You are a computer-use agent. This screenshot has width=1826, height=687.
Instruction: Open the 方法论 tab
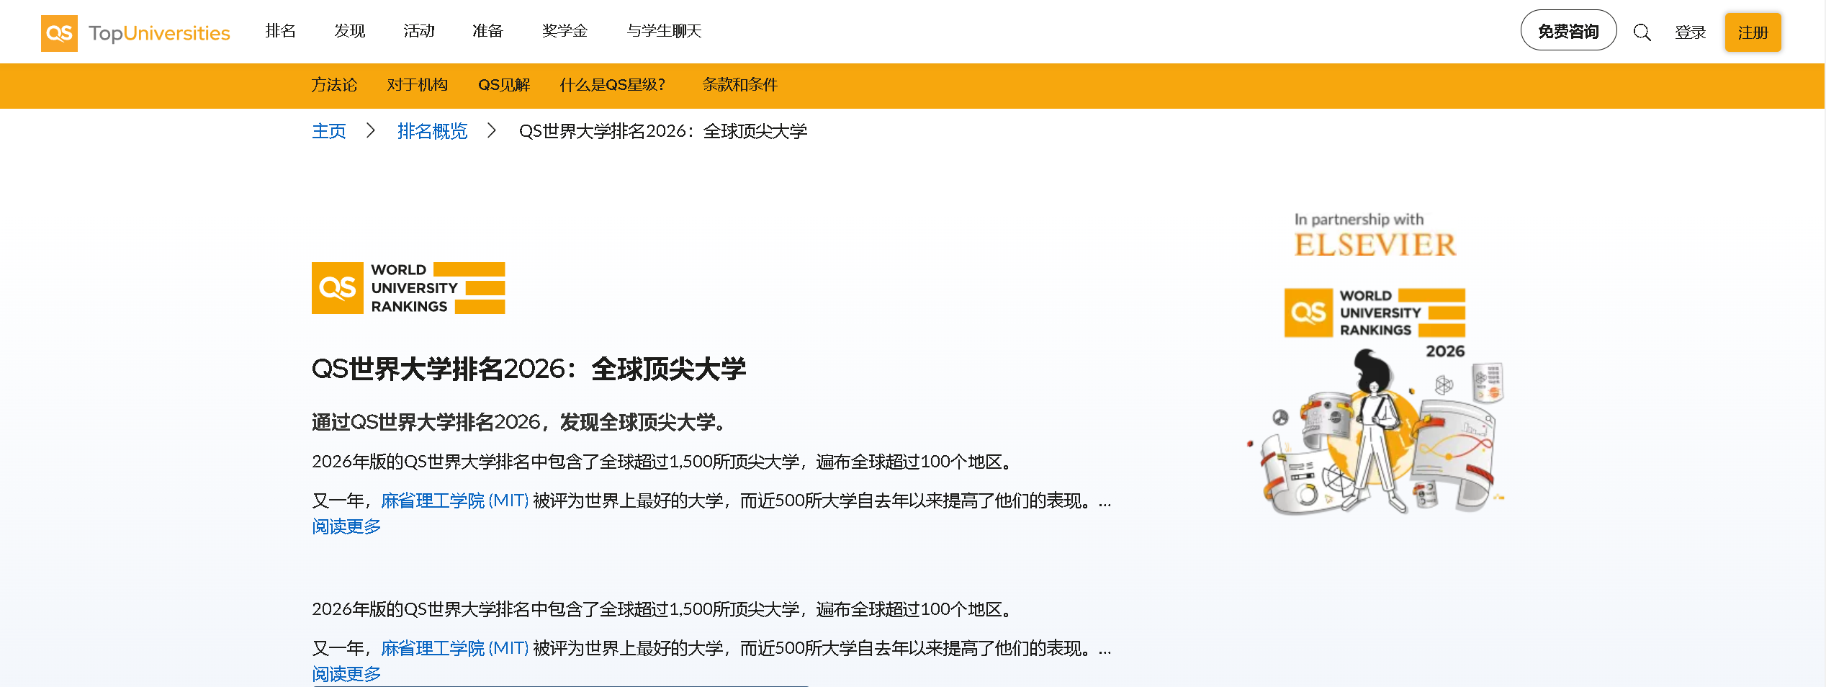[334, 85]
